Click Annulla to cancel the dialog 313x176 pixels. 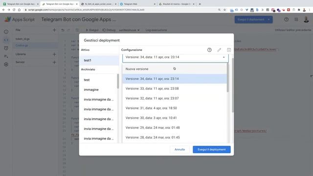pos(179,150)
